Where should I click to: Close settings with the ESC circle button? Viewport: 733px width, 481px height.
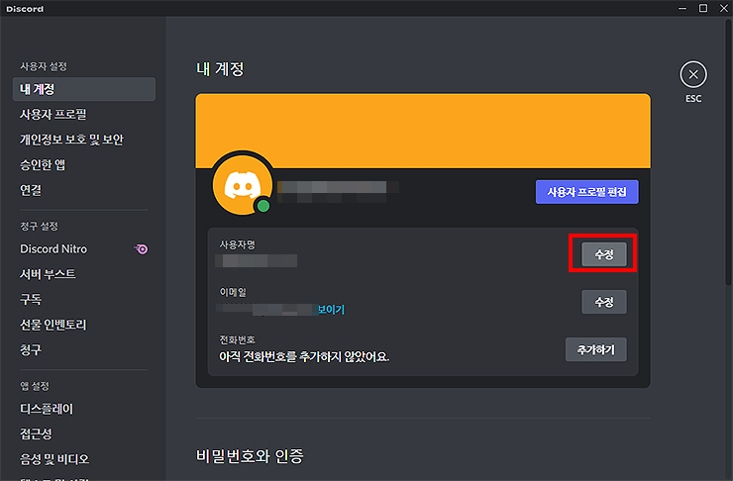(693, 74)
